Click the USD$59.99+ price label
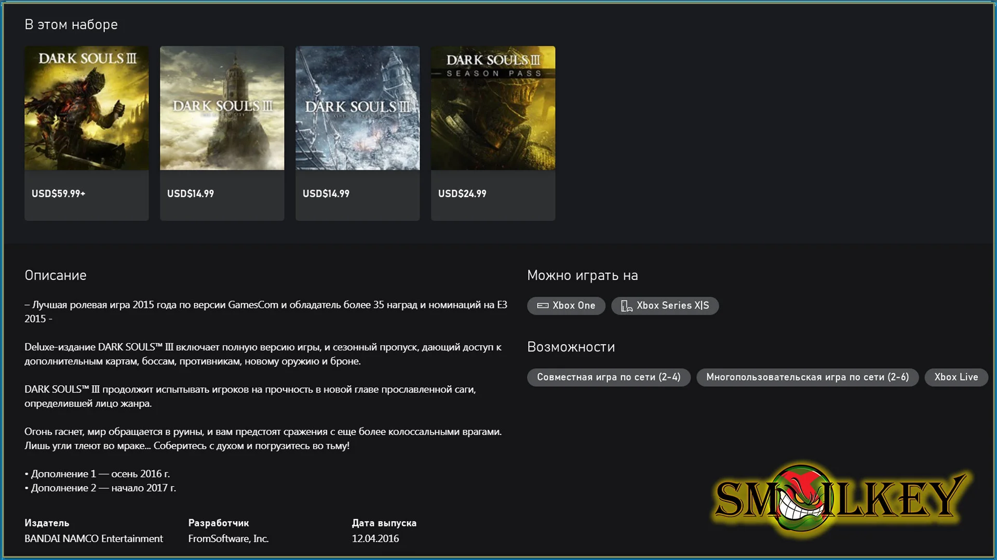This screenshot has height=560, width=997. point(58,193)
